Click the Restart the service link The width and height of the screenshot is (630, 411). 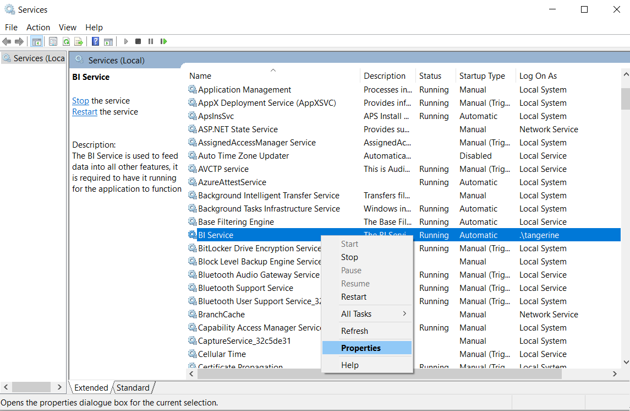pos(85,112)
